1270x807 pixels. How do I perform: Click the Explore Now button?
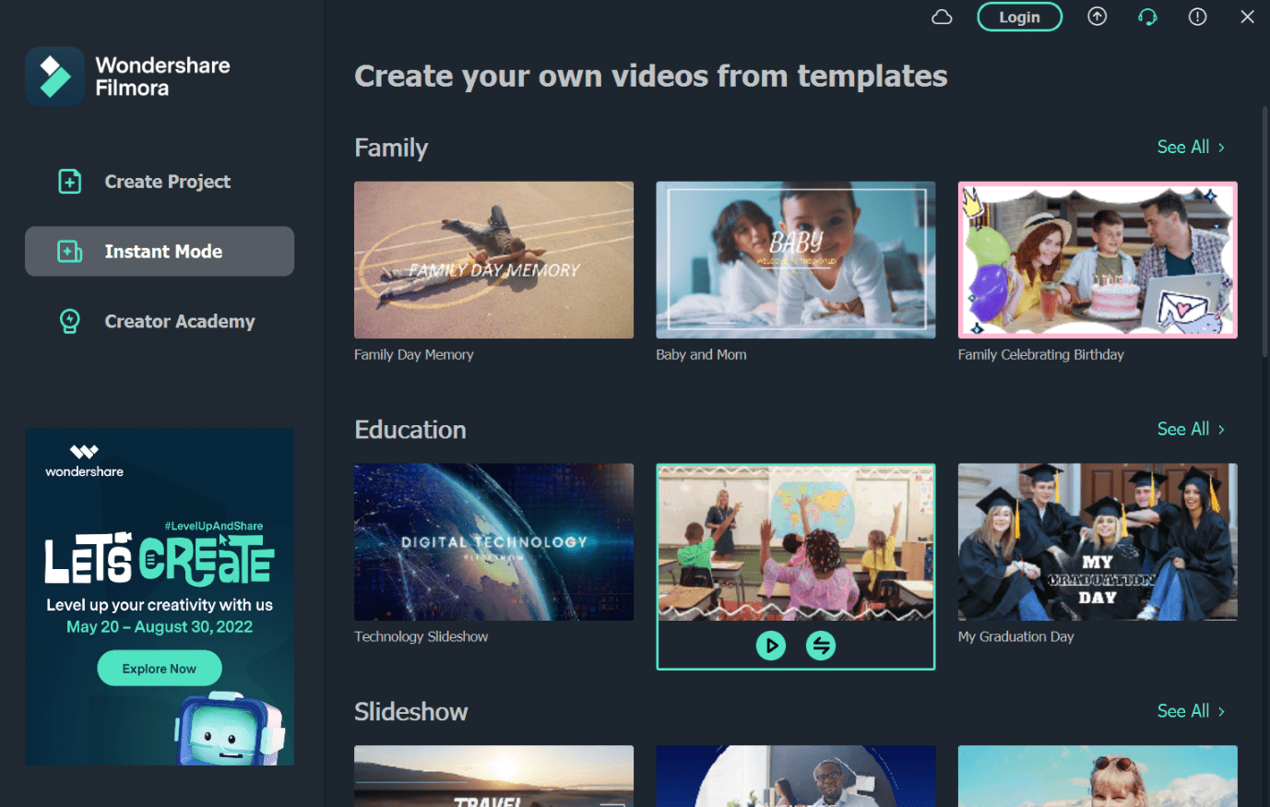tap(160, 669)
